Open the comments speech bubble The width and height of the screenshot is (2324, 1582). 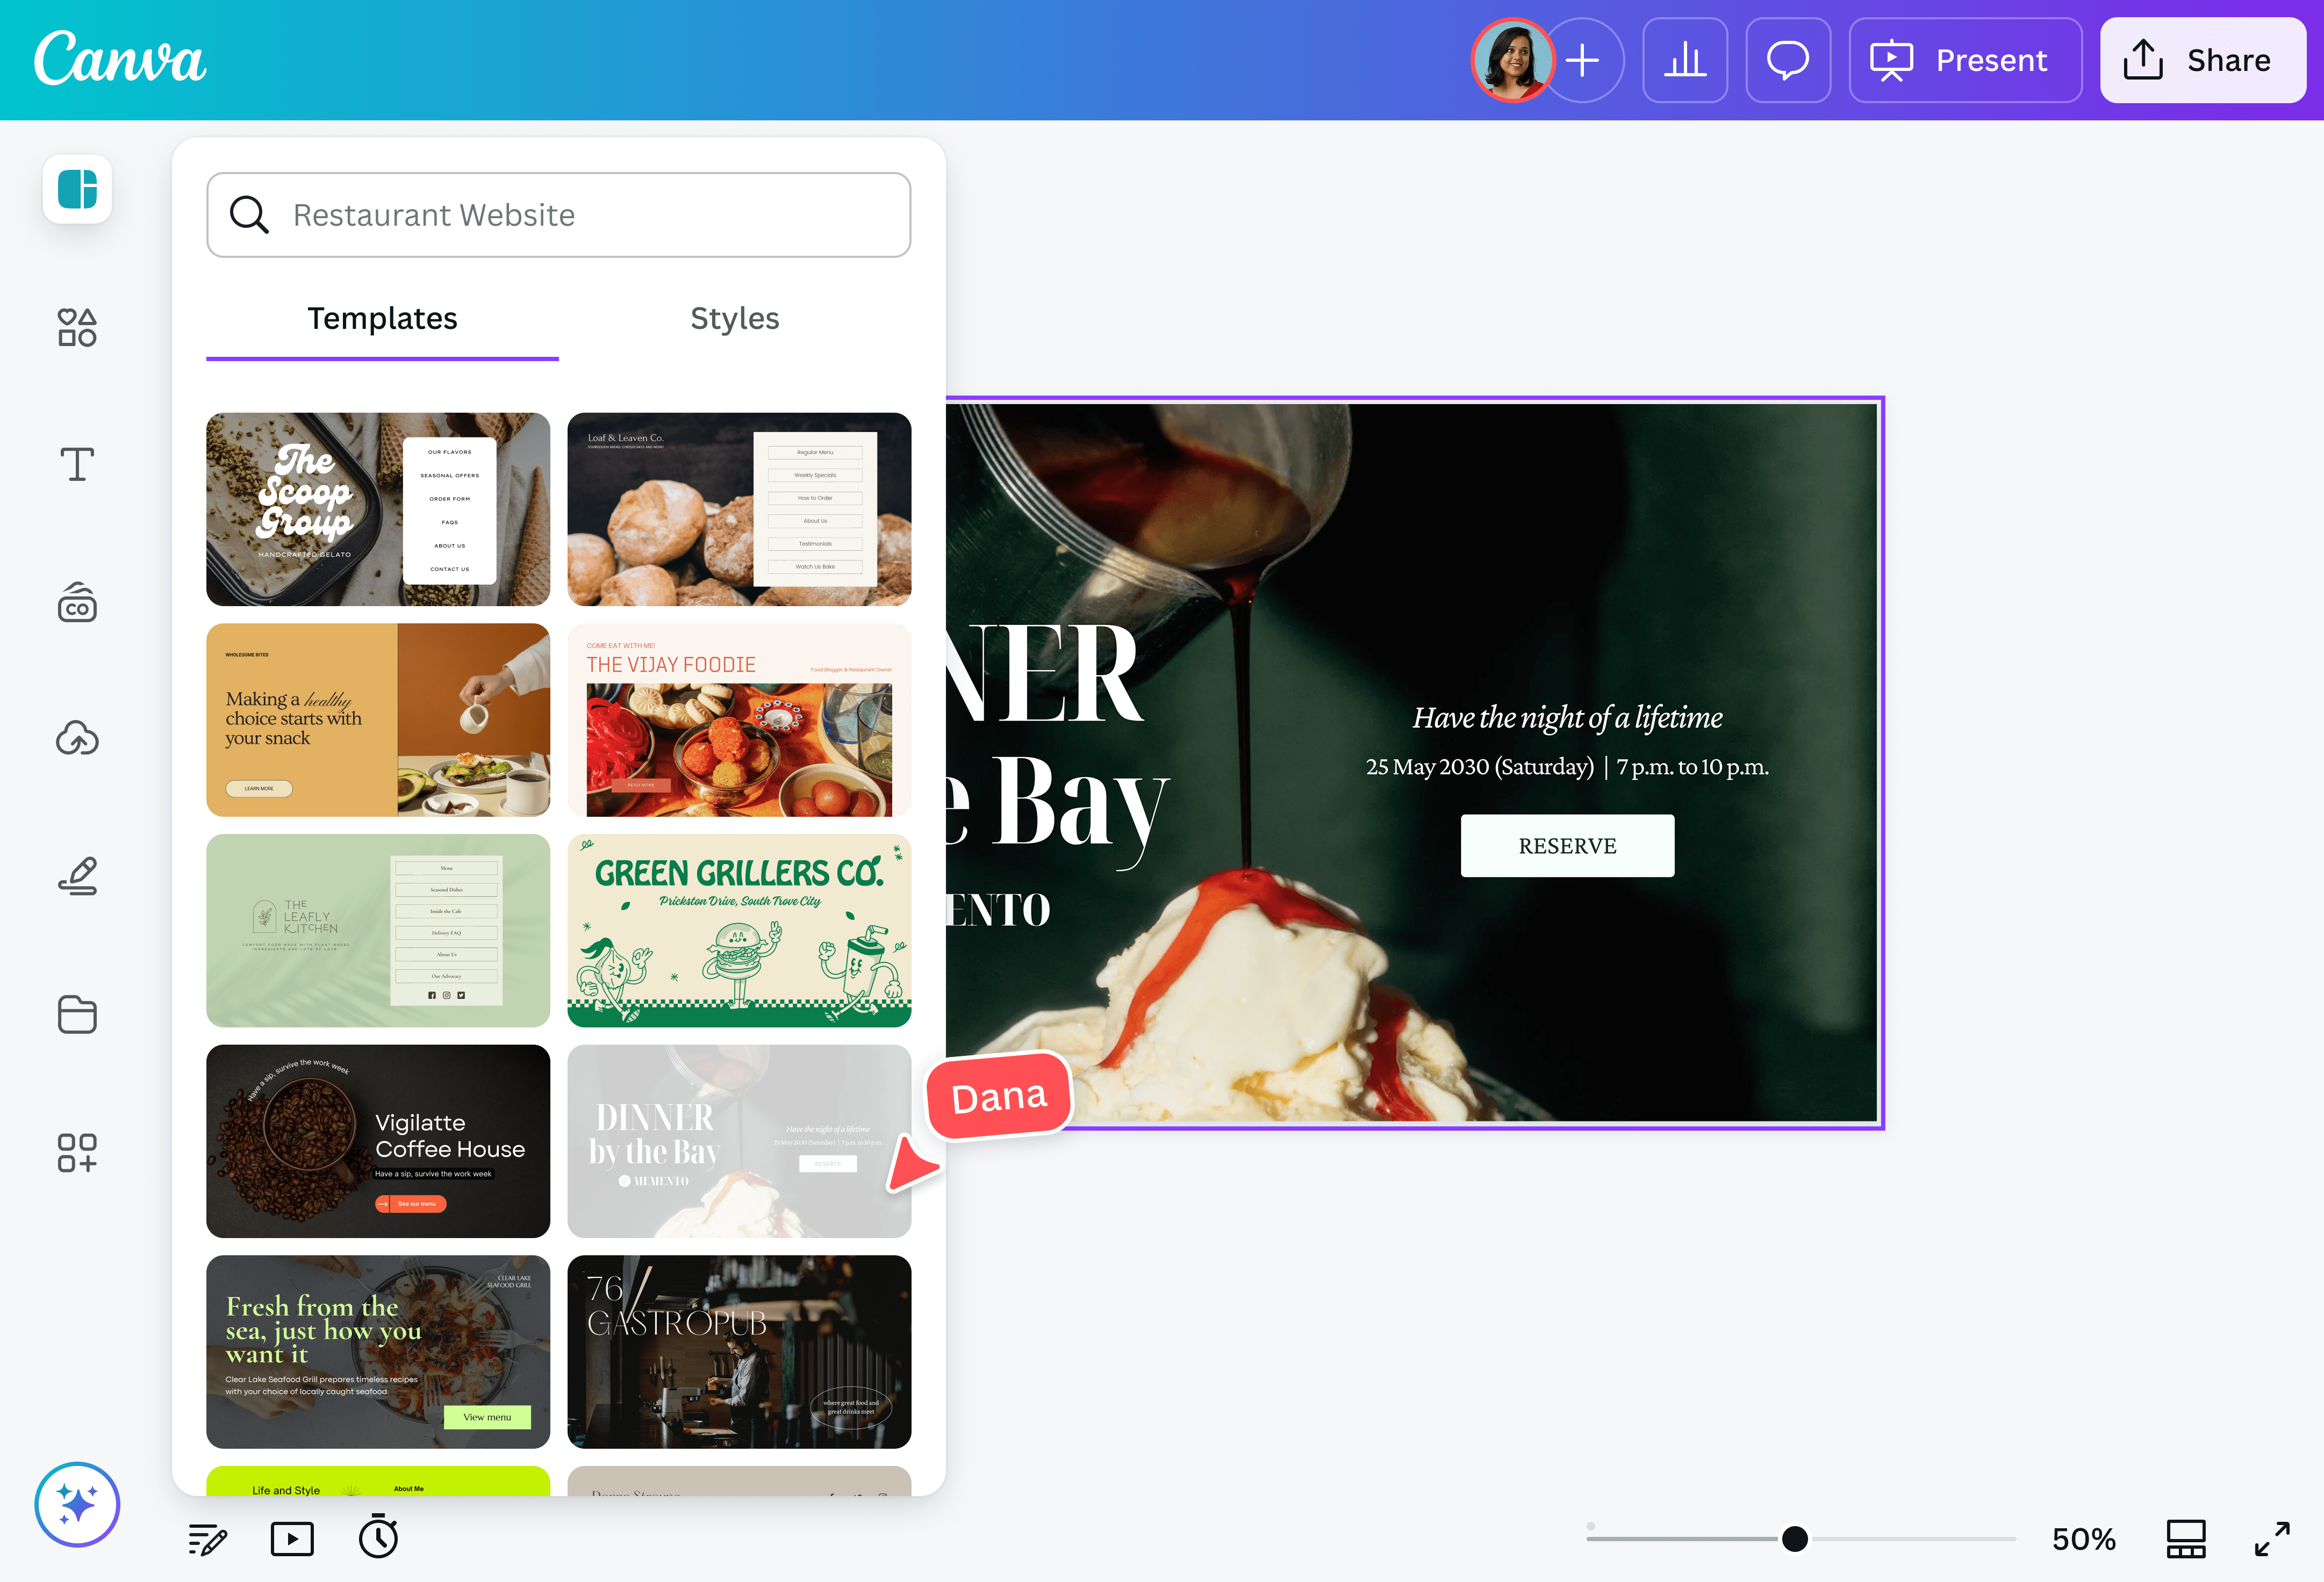tap(1787, 60)
